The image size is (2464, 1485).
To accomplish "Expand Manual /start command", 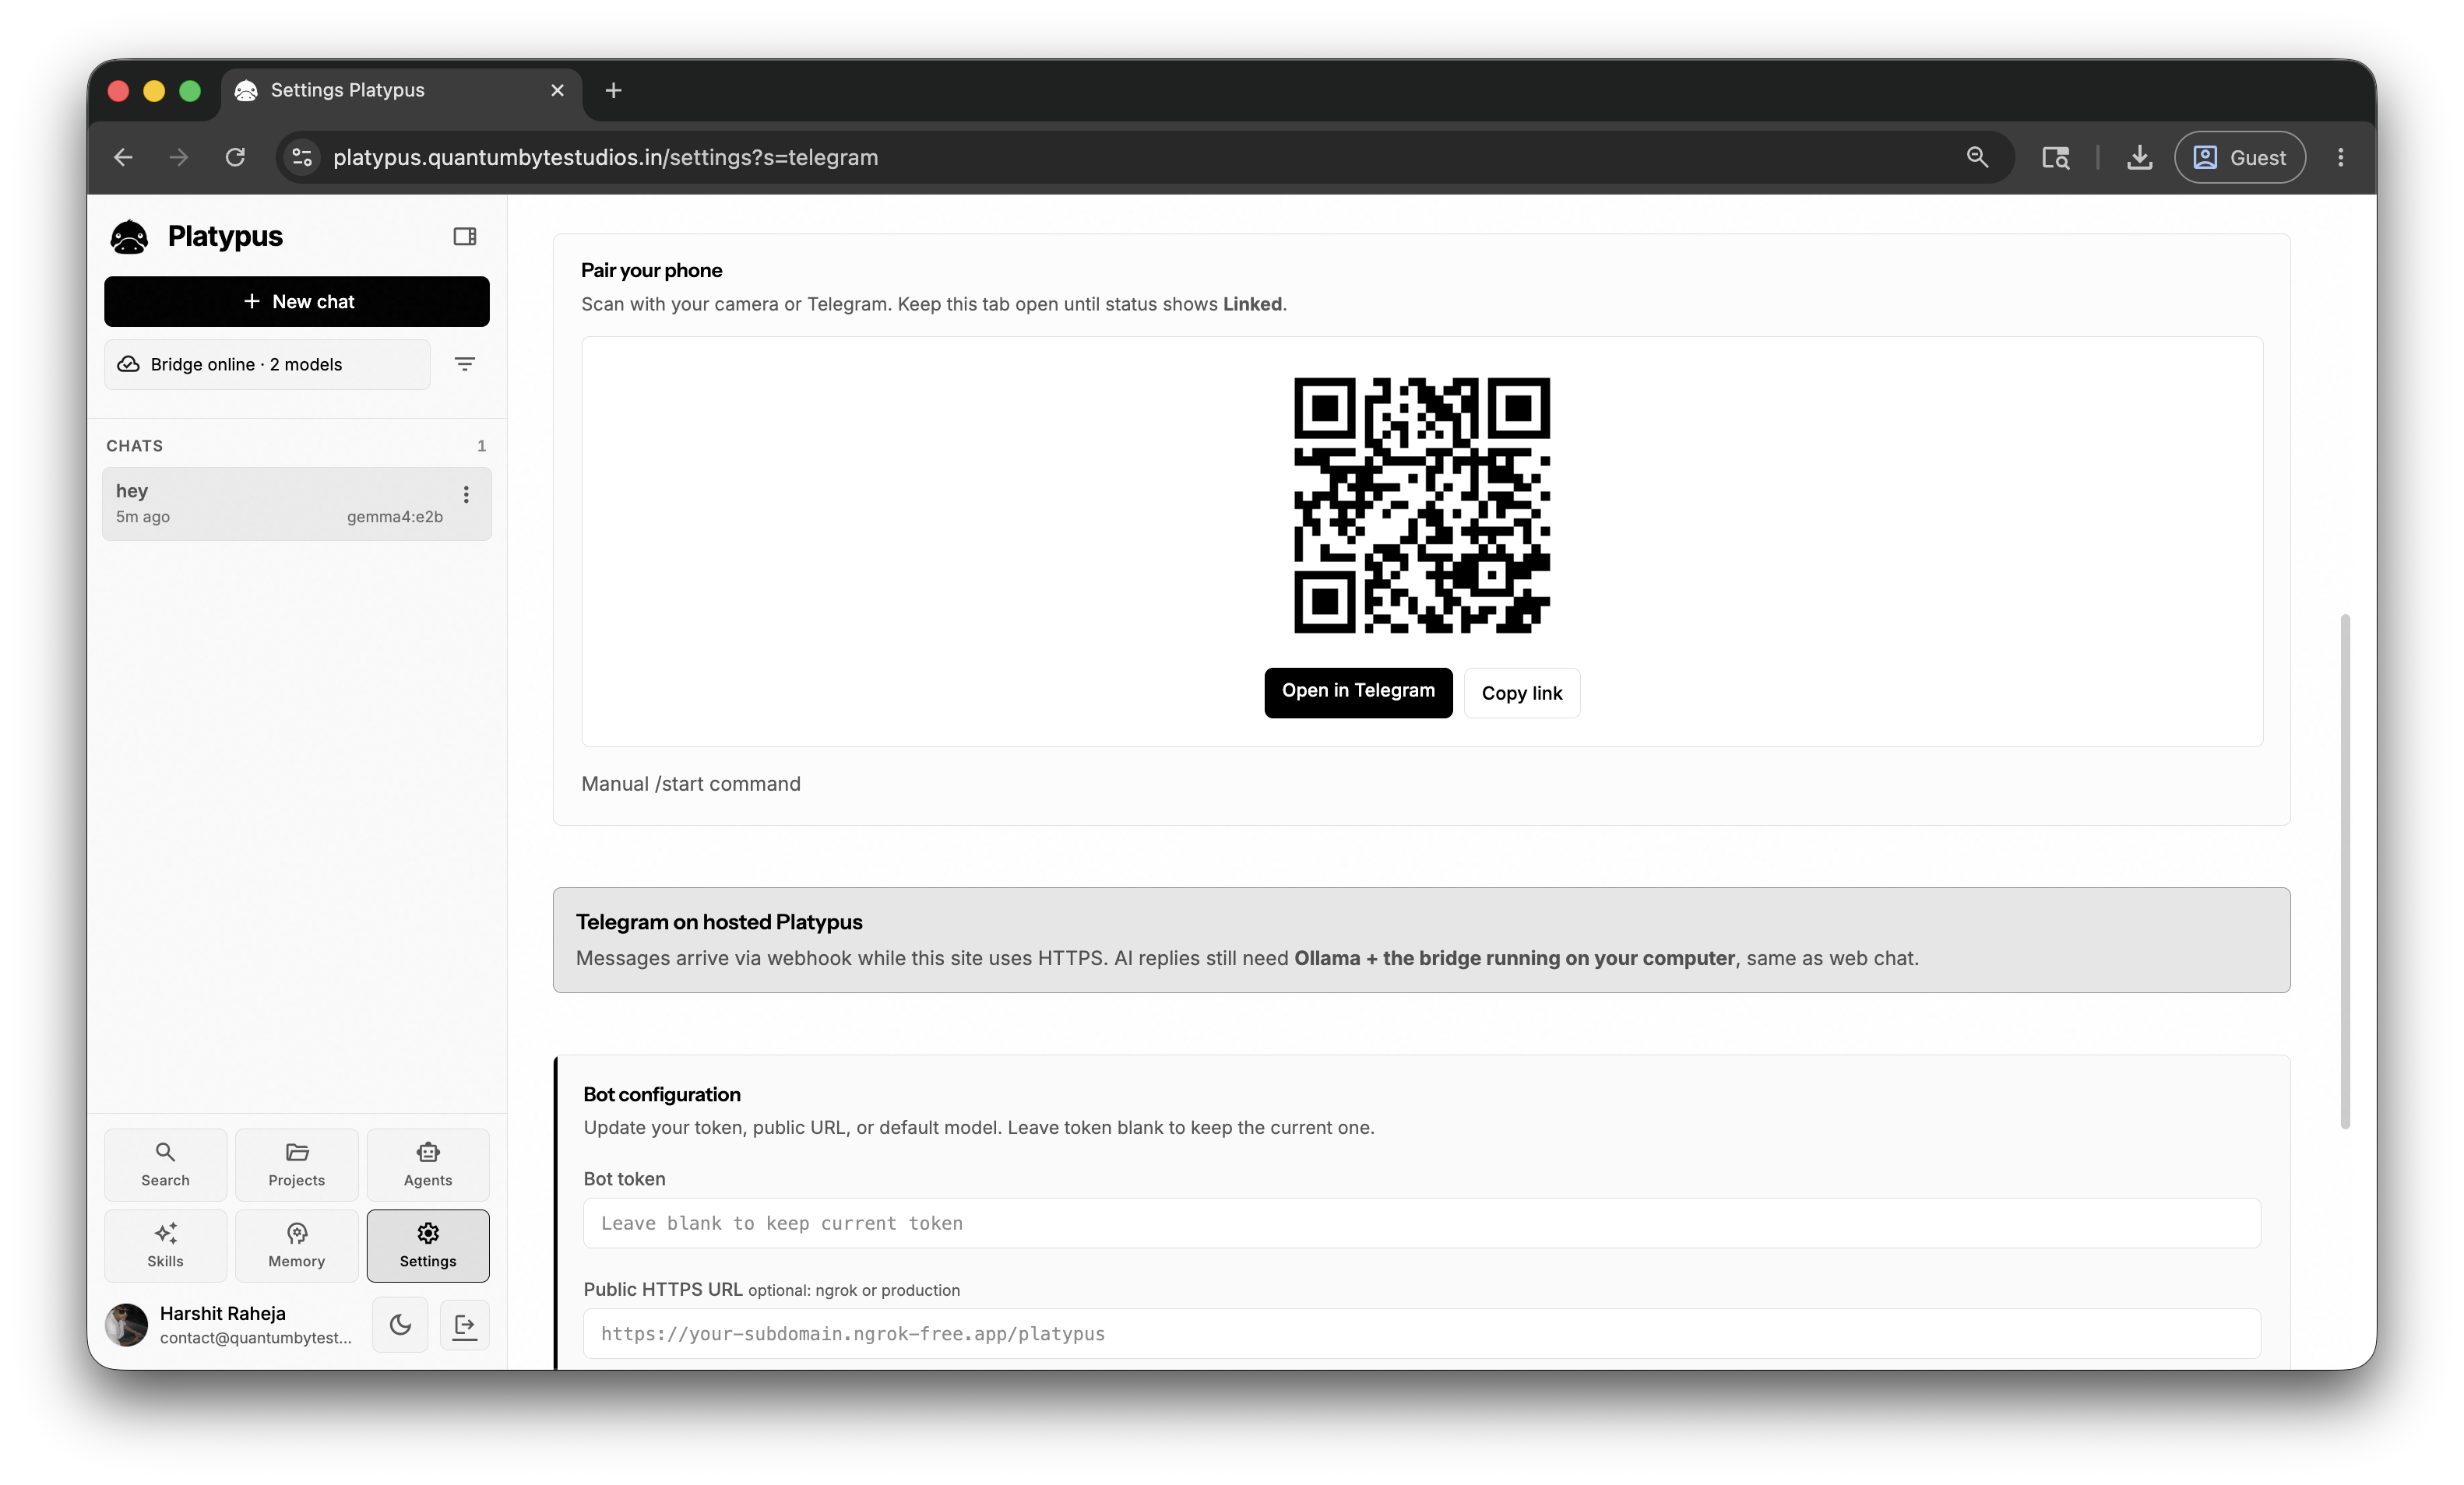I will point(691,784).
